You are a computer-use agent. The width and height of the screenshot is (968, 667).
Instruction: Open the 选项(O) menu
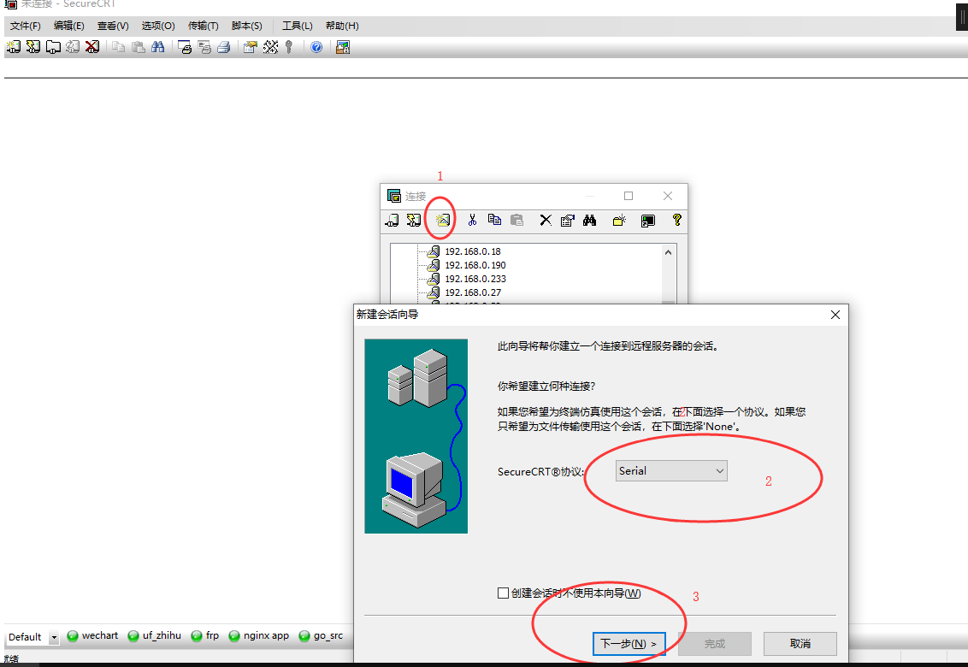(x=158, y=26)
